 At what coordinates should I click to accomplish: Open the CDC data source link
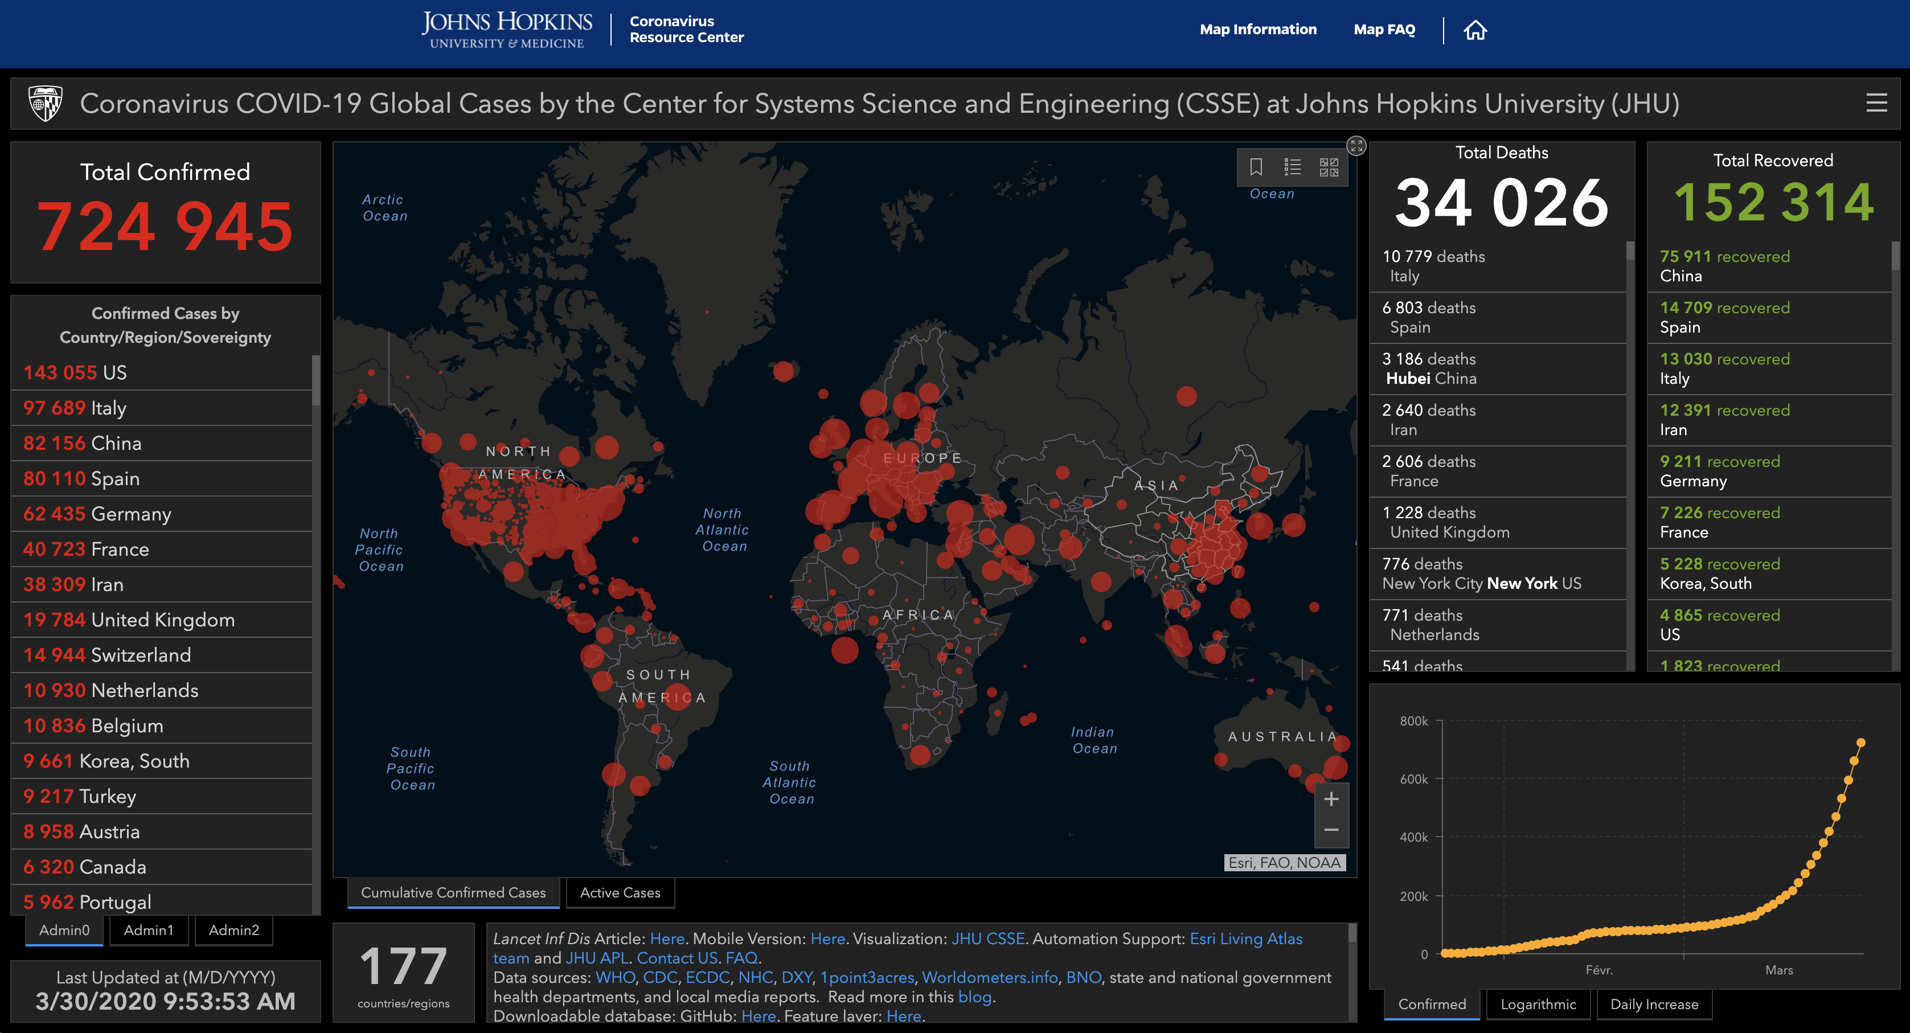point(659,977)
